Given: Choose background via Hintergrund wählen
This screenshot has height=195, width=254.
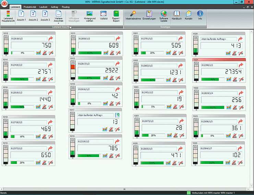Looking at the screenshot, I should click(x=89, y=16).
